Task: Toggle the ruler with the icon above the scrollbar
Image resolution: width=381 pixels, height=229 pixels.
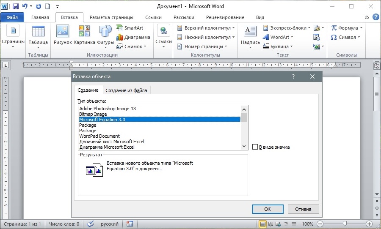Action: 377,65
